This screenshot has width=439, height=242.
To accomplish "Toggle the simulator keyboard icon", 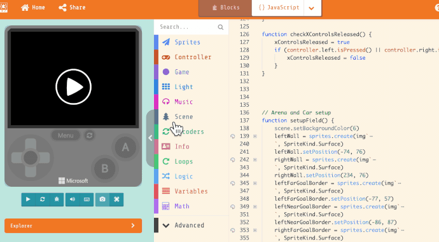I will (87, 199).
